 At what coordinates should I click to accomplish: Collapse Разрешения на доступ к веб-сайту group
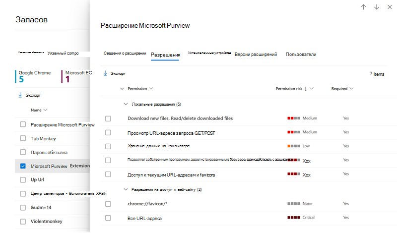(x=126, y=189)
